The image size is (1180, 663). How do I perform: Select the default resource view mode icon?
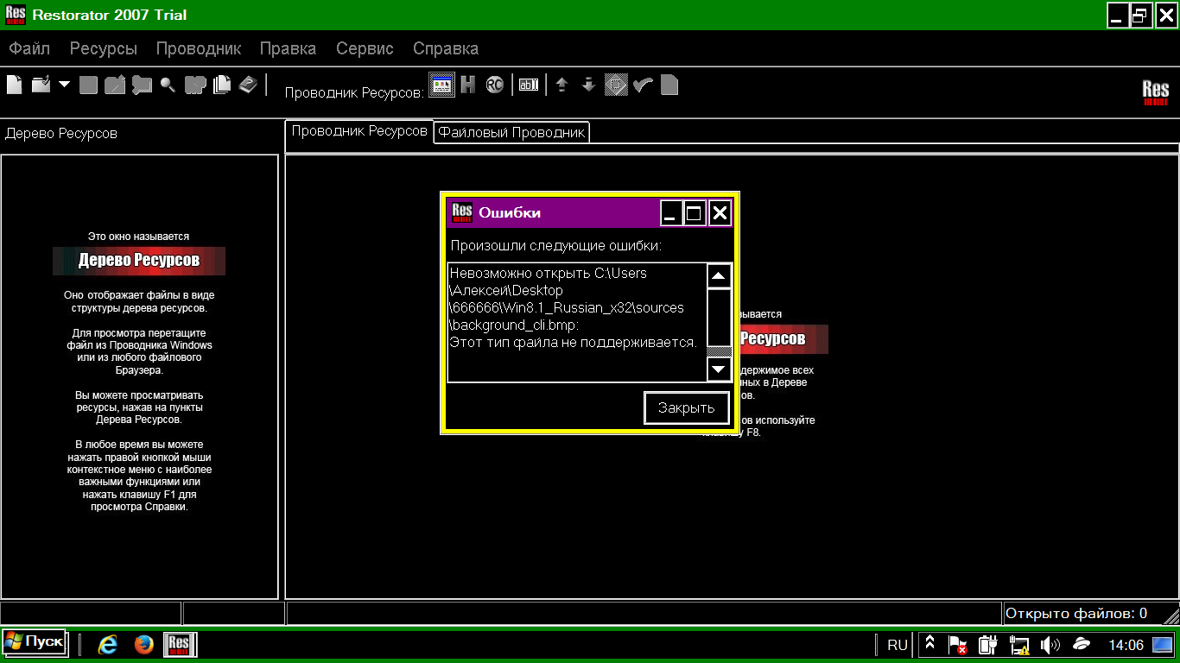pyautogui.click(x=441, y=85)
